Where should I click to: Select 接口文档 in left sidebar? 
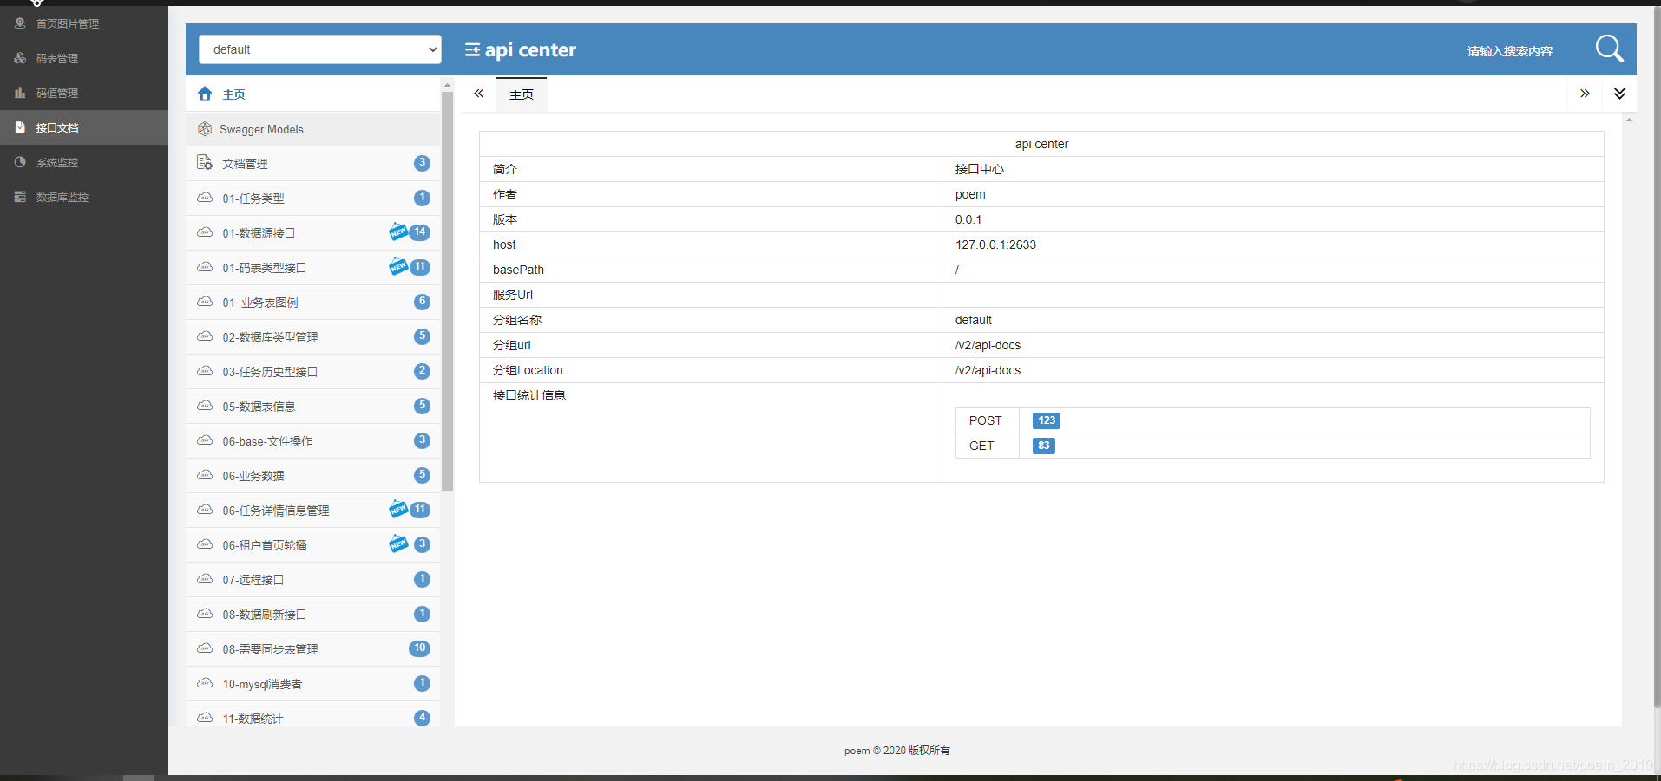pyautogui.click(x=84, y=127)
